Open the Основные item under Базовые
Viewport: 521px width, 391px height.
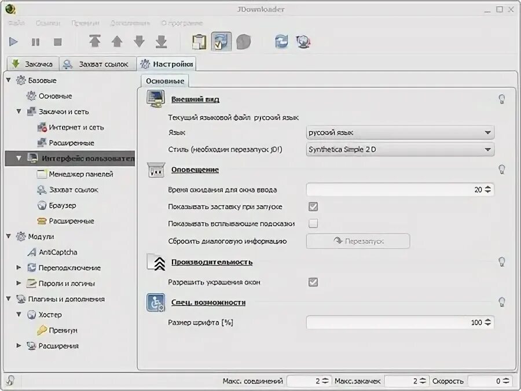point(49,96)
